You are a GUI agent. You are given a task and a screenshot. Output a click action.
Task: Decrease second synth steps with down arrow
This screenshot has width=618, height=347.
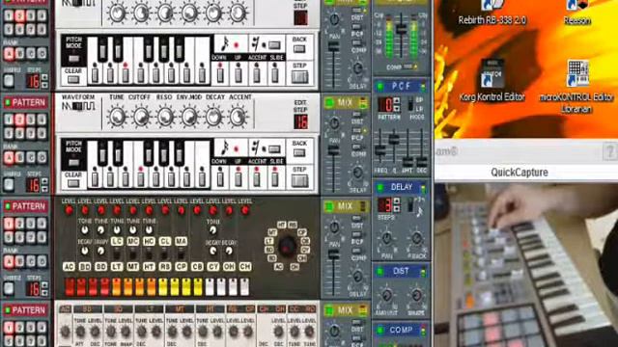click(44, 189)
